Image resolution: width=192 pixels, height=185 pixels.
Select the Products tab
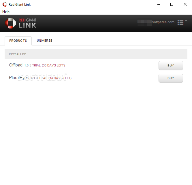(18, 41)
